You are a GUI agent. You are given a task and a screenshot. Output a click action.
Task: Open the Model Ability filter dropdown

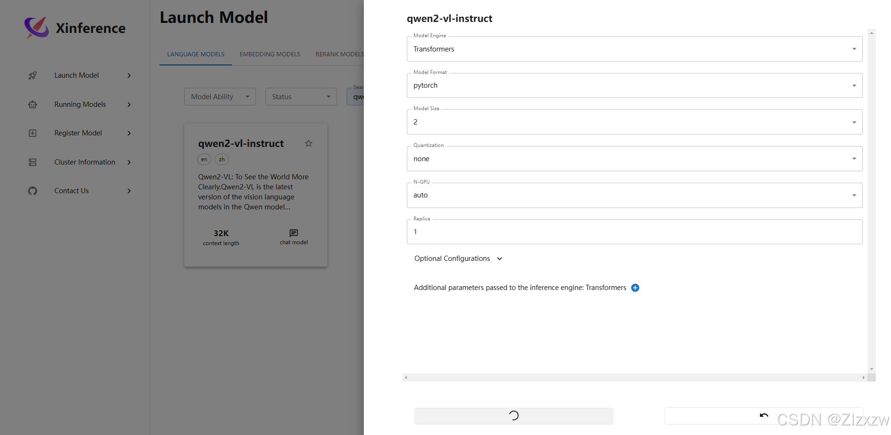pyautogui.click(x=220, y=97)
